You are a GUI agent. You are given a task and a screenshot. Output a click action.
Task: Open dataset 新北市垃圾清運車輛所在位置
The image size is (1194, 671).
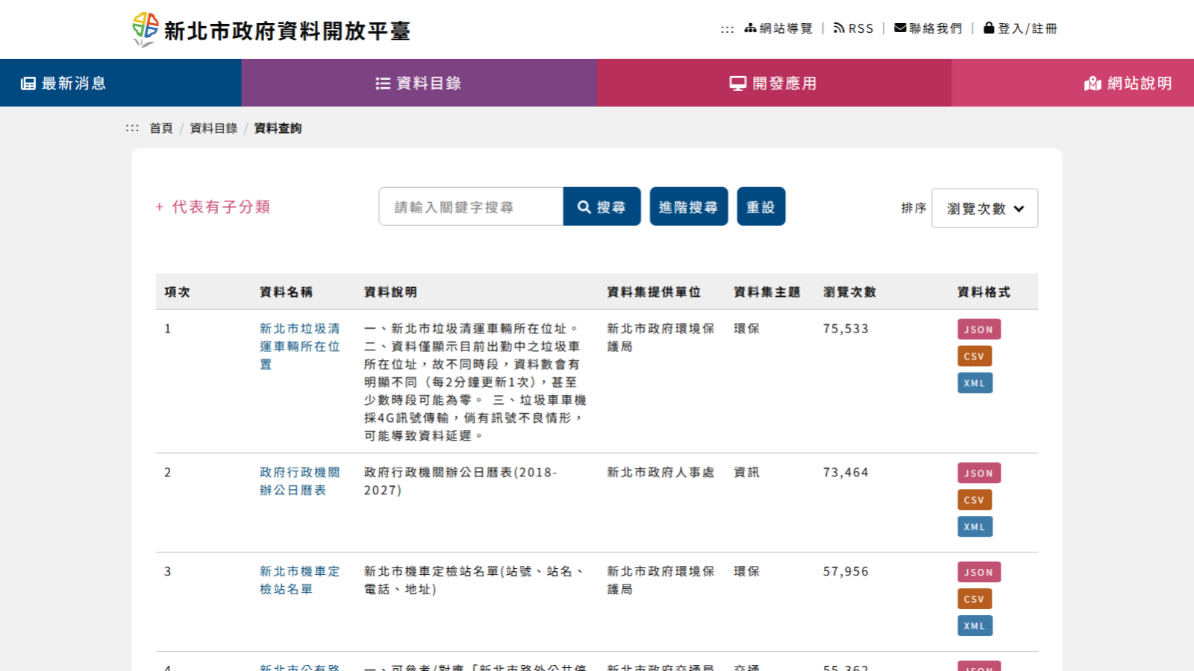300,346
